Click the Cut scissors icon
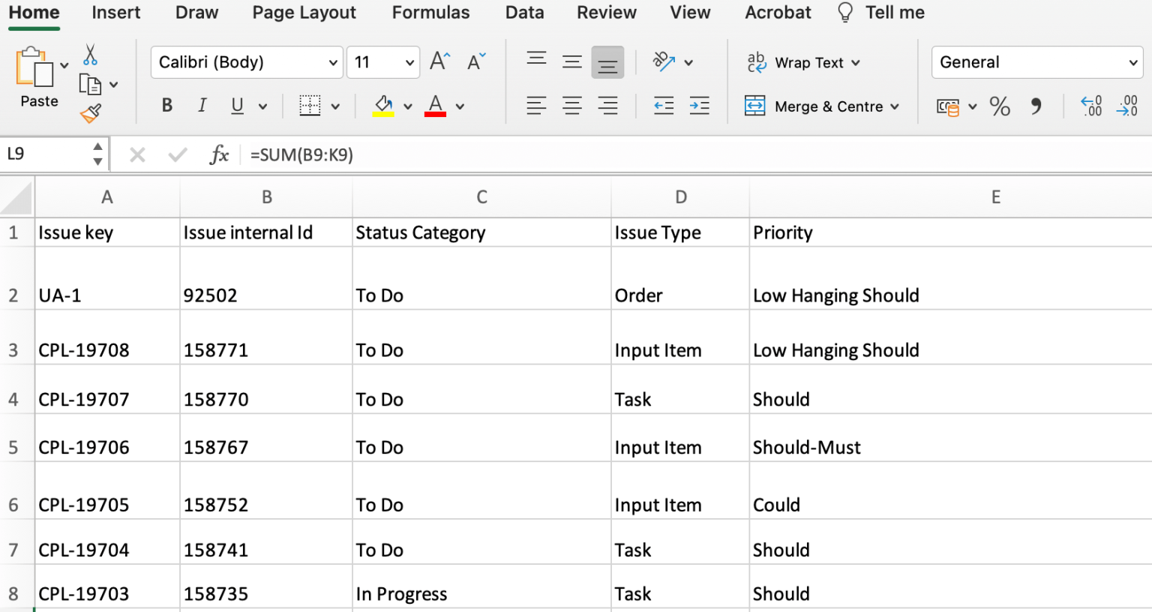 click(90, 54)
